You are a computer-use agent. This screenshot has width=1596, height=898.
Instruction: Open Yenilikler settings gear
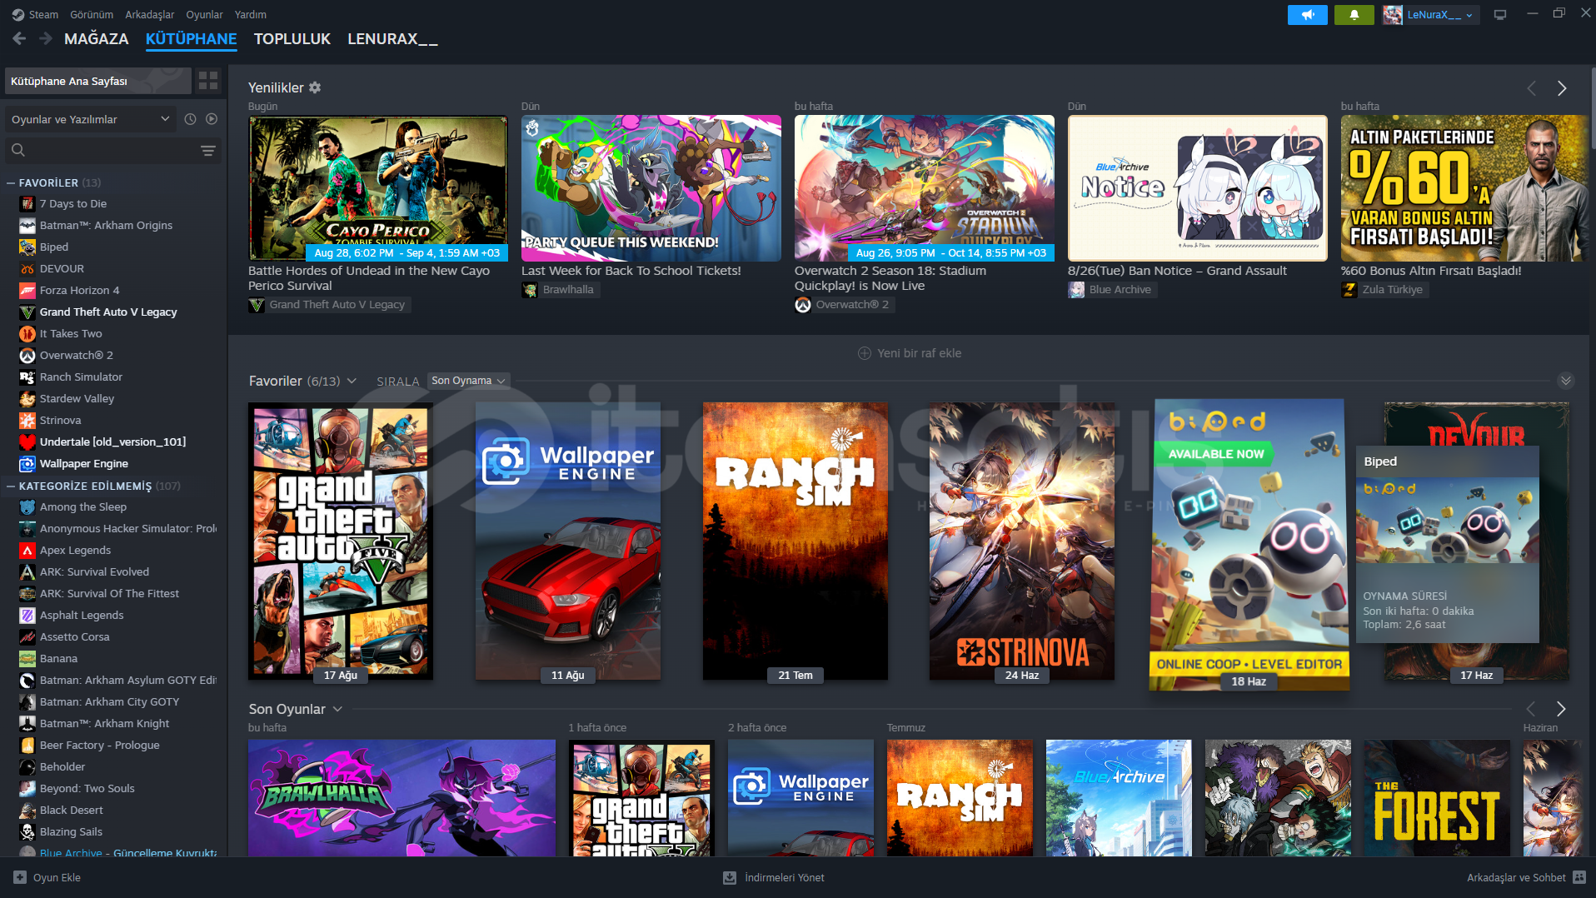(x=315, y=87)
